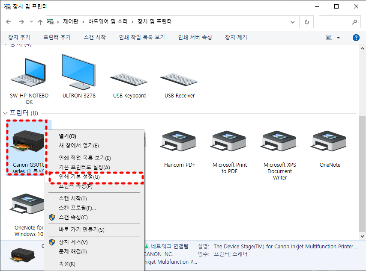This screenshot has width=366, height=271.
Task: Select the ULTRON 3278 monitor icon
Action: tap(79, 72)
